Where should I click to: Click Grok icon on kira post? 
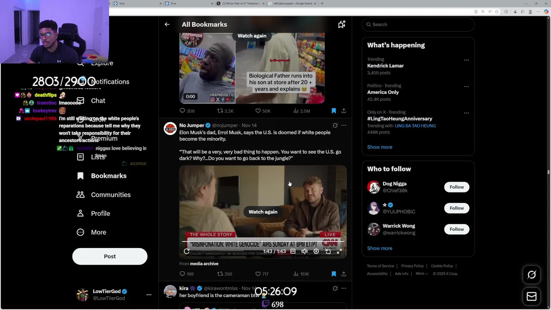click(335, 288)
